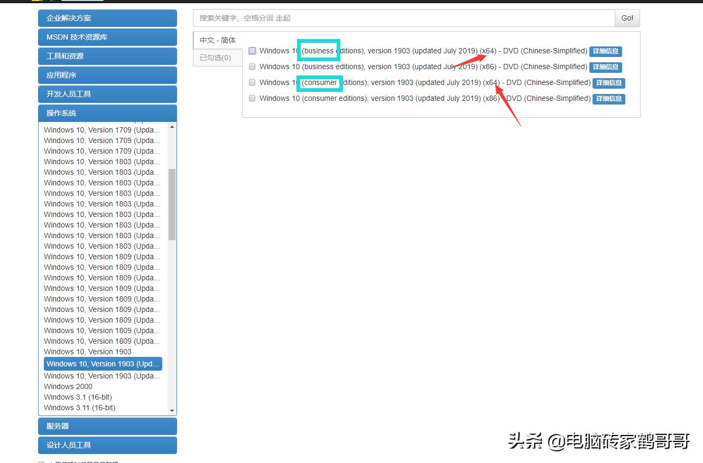Image resolution: width=703 pixels, height=463 pixels.
Task: Click the OS list scrollbar thumb
Action: coord(172,204)
